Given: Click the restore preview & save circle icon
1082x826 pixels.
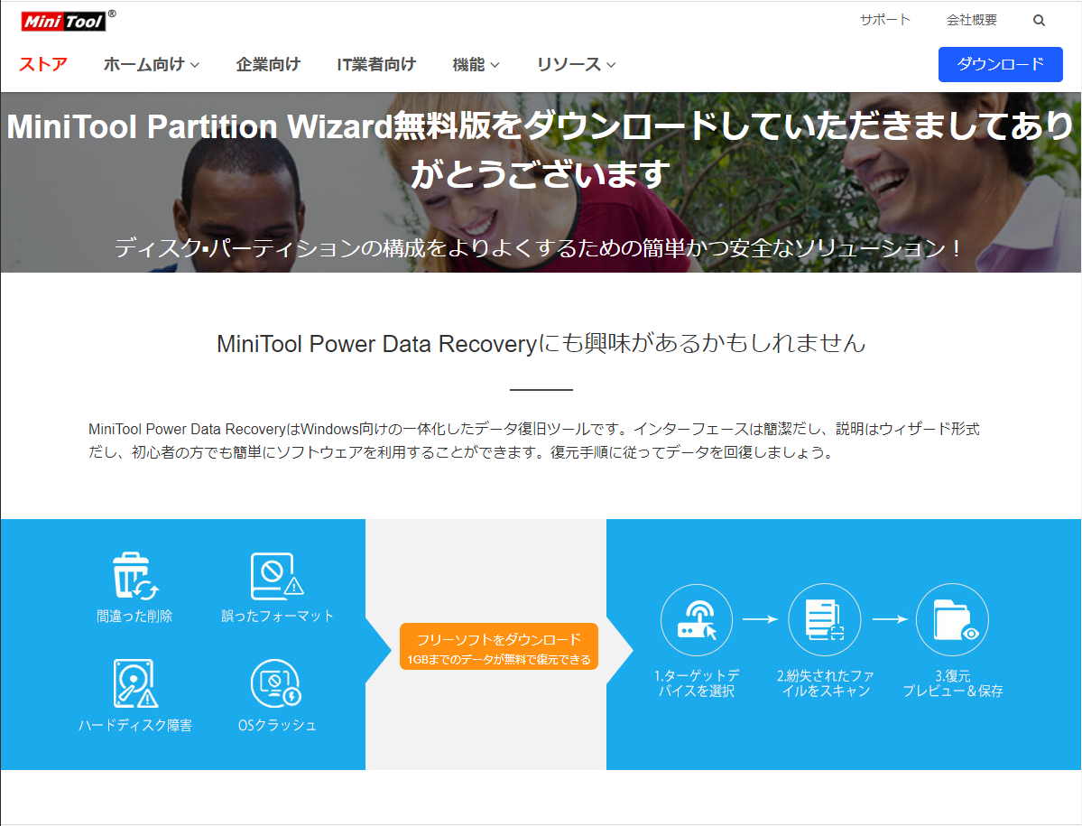Looking at the screenshot, I should point(952,619).
